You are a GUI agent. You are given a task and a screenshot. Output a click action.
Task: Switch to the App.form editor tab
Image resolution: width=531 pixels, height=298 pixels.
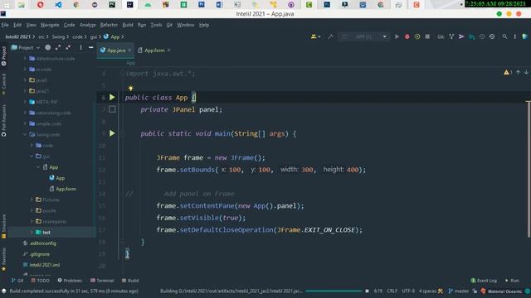[x=154, y=50]
